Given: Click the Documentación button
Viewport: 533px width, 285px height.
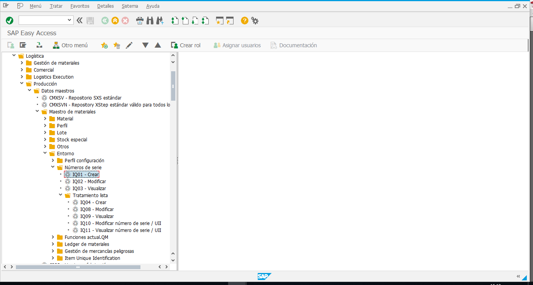Looking at the screenshot, I should click(294, 45).
